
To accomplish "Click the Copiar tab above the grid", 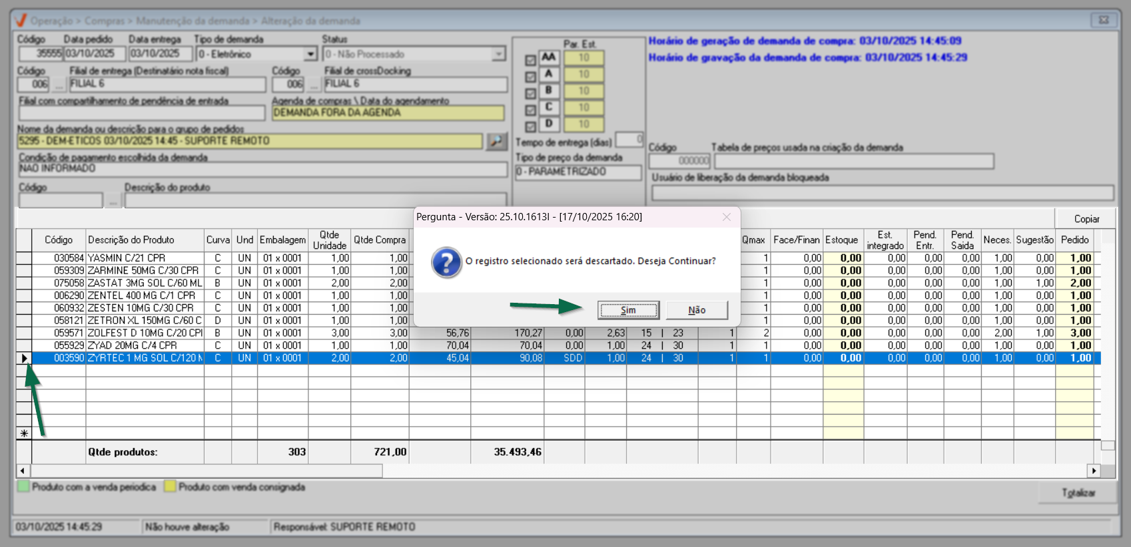I will point(1086,219).
